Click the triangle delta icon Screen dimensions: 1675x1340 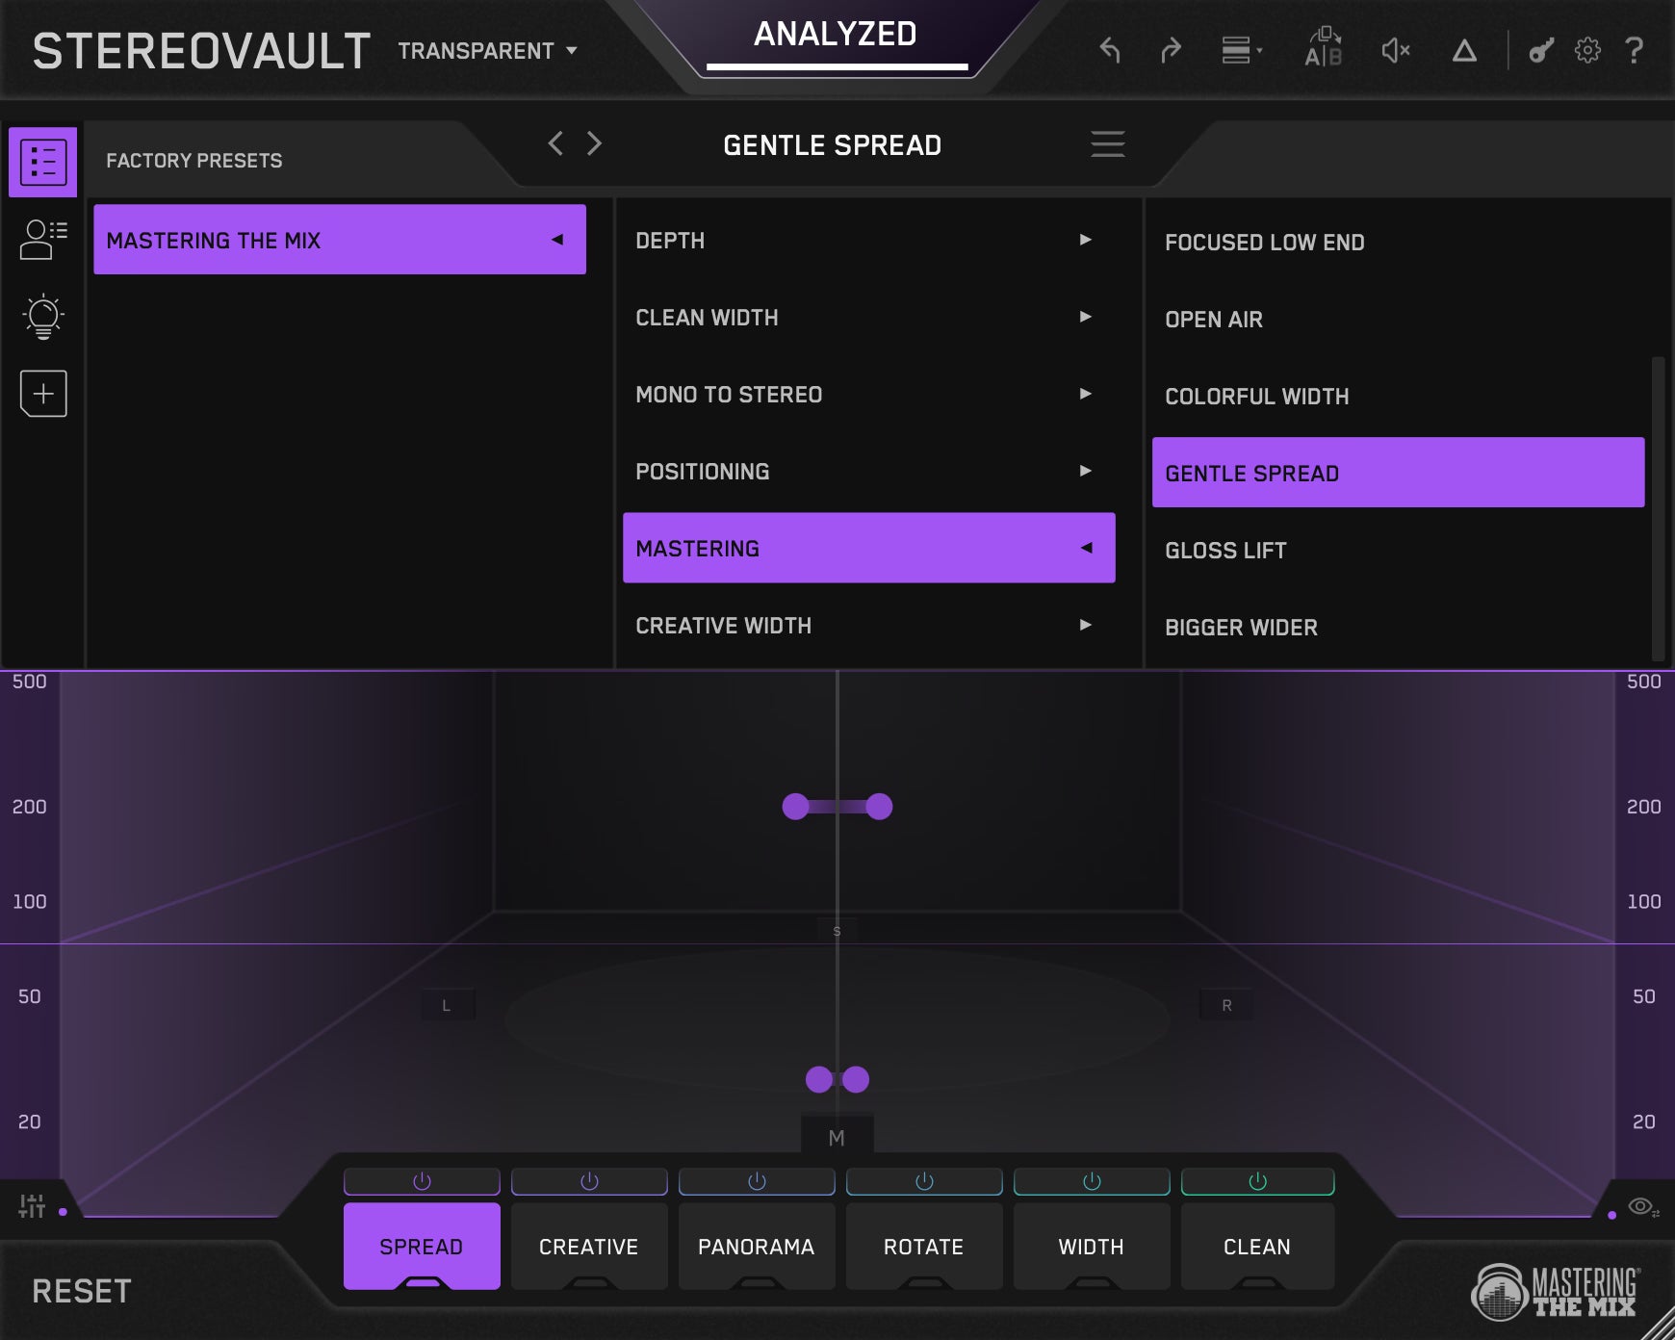pyautogui.click(x=1464, y=50)
